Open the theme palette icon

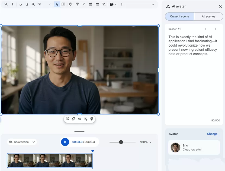(x=71, y=4)
